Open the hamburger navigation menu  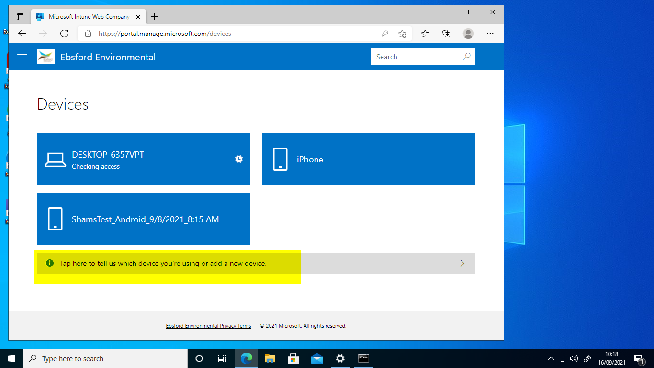(22, 57)
